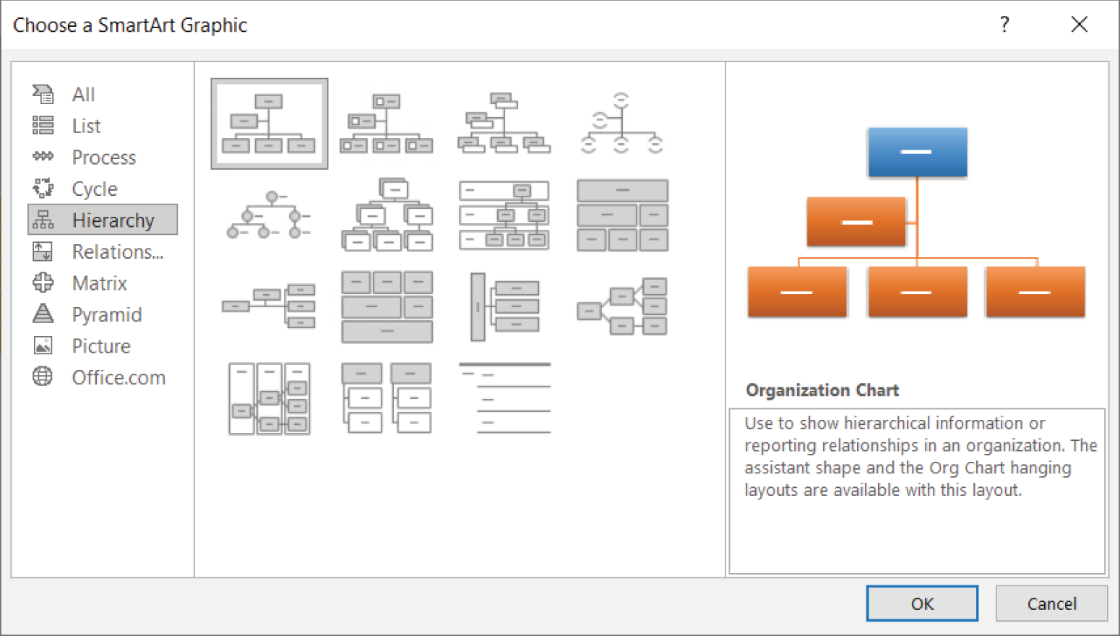
Task: Pick the Picture Organization Chart layout
Action: coord(387,124)
